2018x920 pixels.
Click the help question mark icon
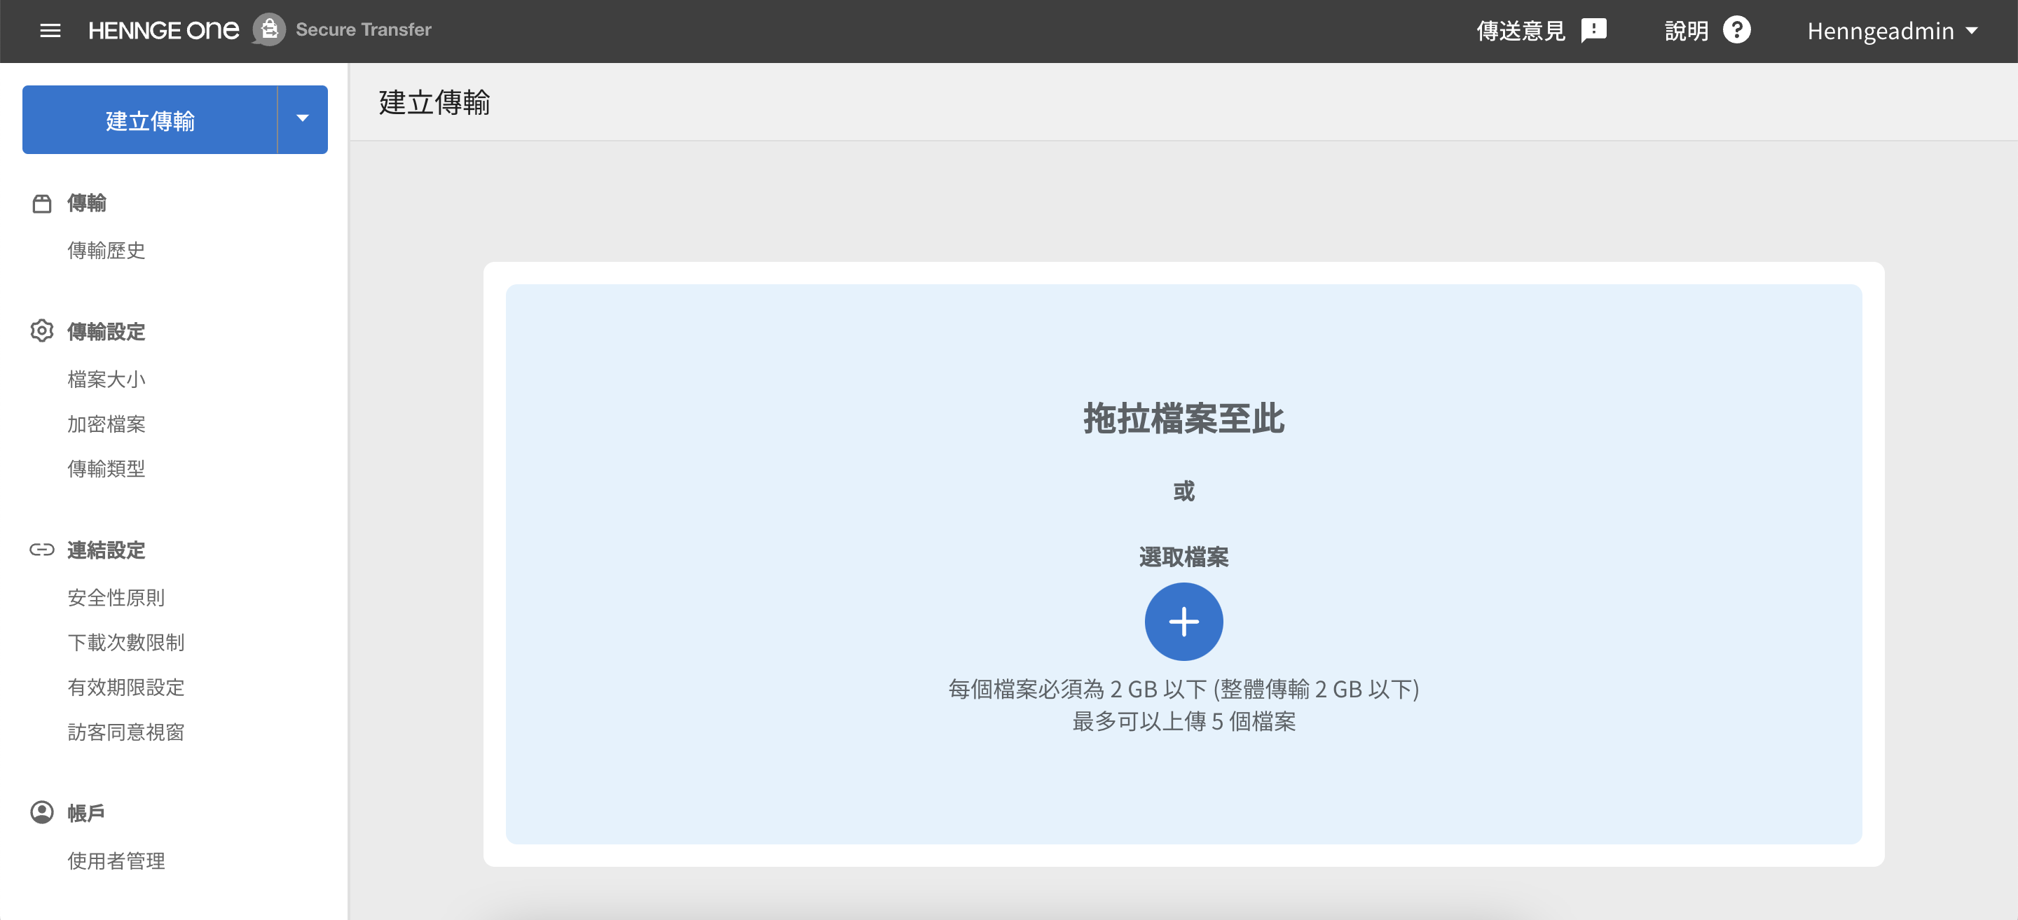[x=1736, y=31]
